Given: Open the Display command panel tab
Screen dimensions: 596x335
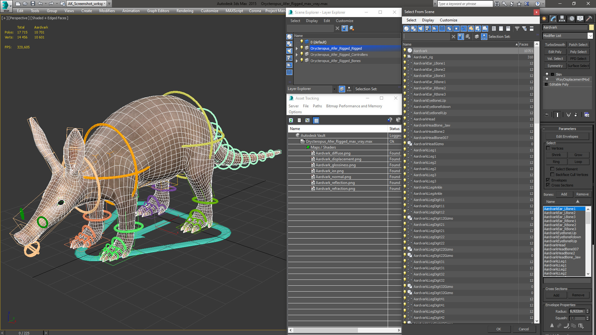Looking at the screenshot, I should tap(580, 19).
